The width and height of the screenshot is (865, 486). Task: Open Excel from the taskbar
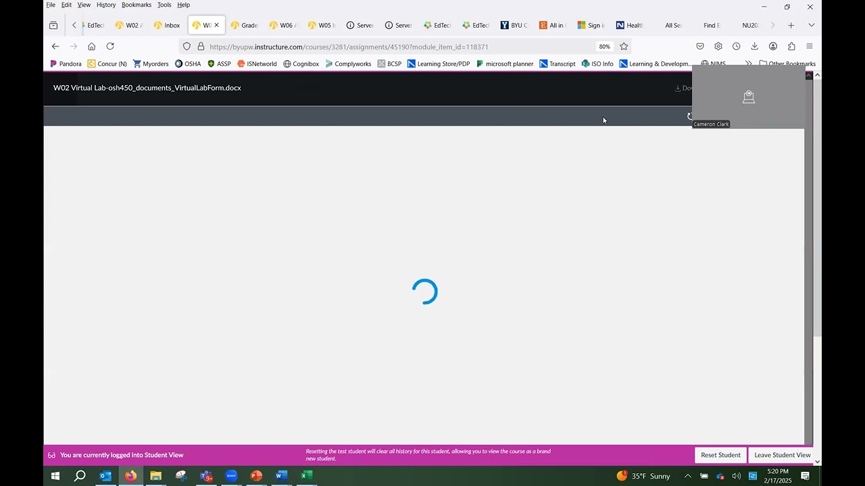point(307,476)
